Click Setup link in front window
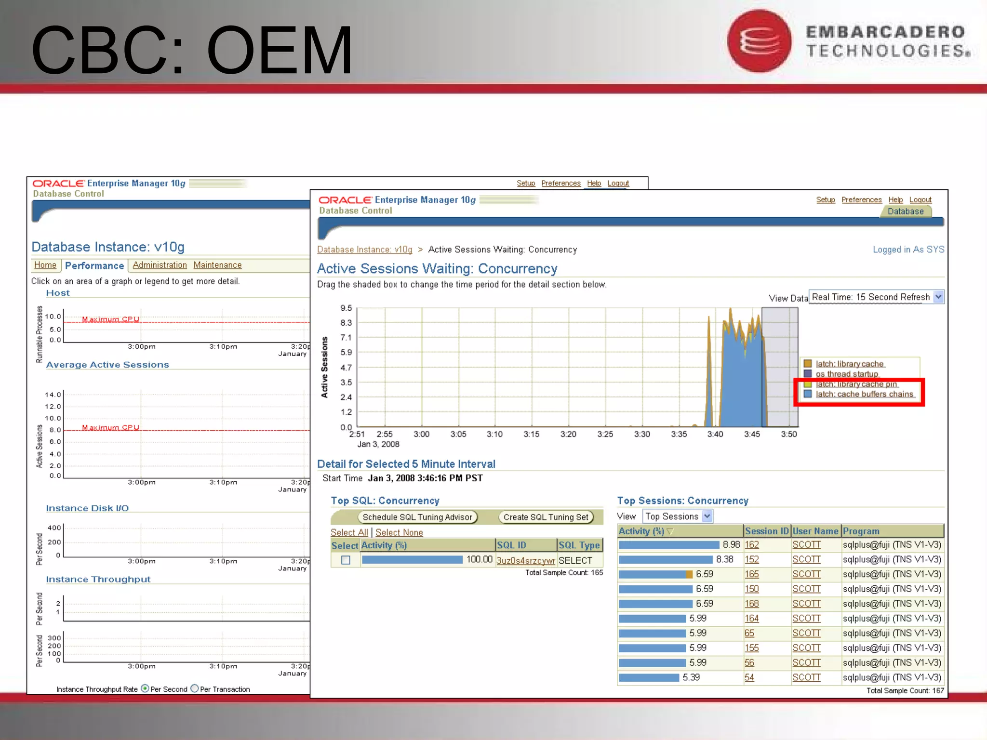 (x=826, y=199)
